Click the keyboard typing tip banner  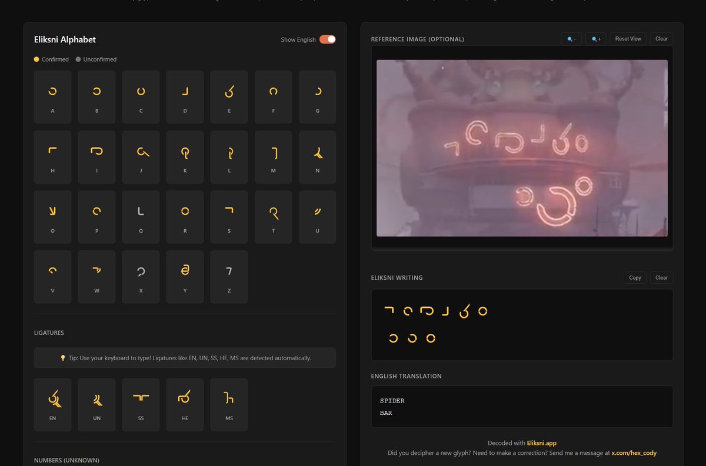point(185,358)
